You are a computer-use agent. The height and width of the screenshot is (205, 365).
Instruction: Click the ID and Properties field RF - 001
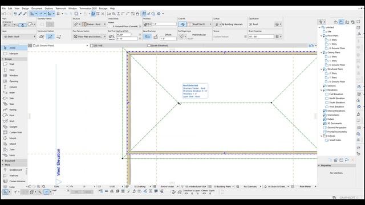pos(261,36)
